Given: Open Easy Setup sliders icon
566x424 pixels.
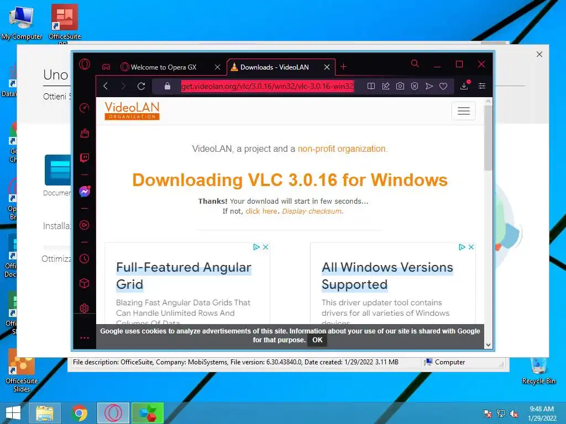Looking at the screenshot, I should pos(482,86).
